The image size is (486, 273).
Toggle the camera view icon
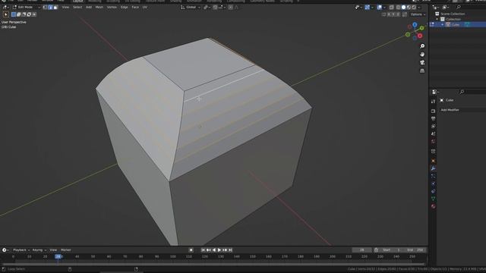(x=422, y=62)
